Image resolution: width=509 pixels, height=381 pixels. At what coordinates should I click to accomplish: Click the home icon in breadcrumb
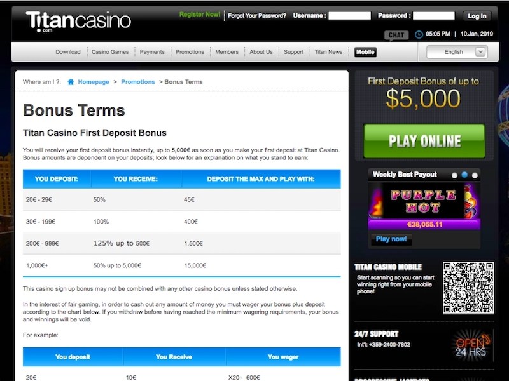tap(71, 82)
